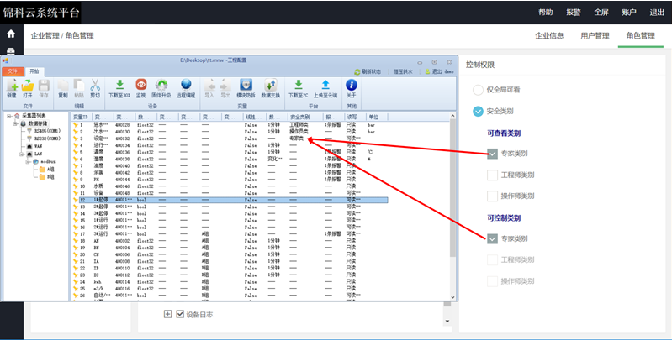Switch to the 用户管理 tab
Image resolution: width=672 pixels, height=340 pixels.
pos(595,36)
